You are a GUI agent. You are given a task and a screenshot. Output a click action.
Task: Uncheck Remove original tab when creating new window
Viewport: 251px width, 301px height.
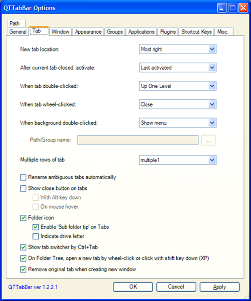pos(23,270)
